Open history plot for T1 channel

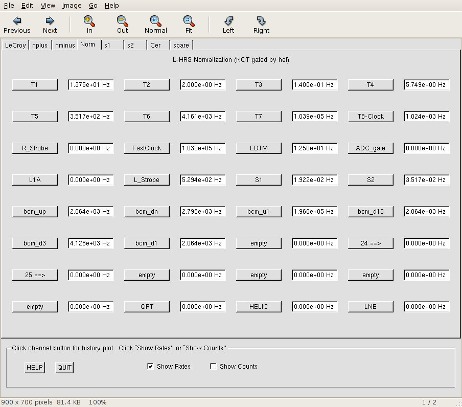point(35,85)
